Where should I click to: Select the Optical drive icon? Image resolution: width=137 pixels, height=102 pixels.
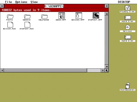(x=128, y=29)
